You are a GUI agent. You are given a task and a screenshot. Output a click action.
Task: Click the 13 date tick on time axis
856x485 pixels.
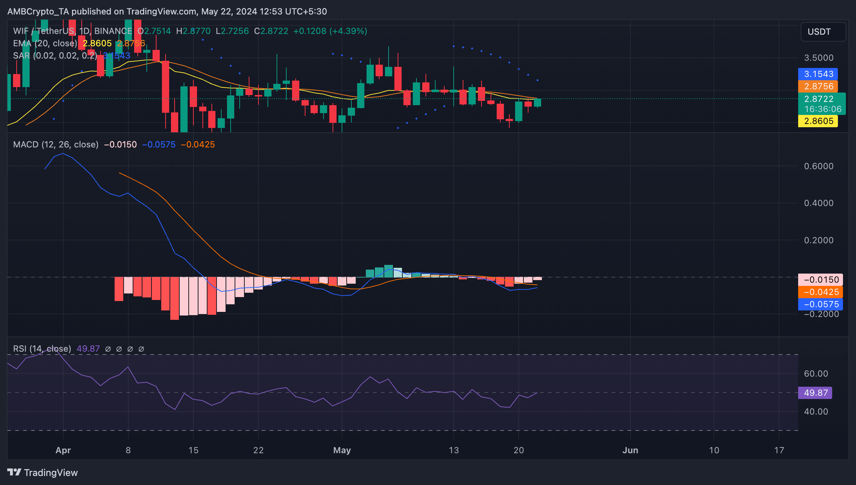pos(454,450)
